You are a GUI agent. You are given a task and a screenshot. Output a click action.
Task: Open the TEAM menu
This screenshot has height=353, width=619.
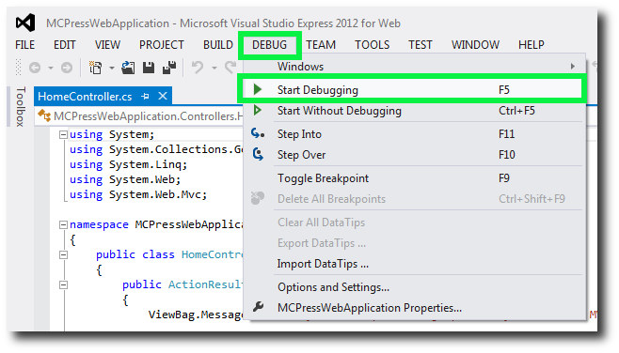pyautogui.click(x=321, y=45)
